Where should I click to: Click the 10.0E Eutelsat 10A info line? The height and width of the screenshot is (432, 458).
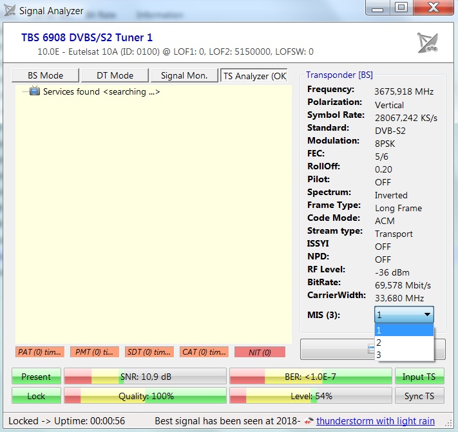pyautogui.click(x=175, y=52)
